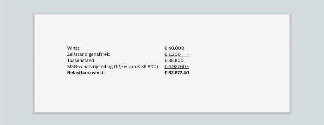The width and height of the screenshot is (324, 125).
Task: Select the bold € 33.872,40 total
Action: (x=177, y=73)
